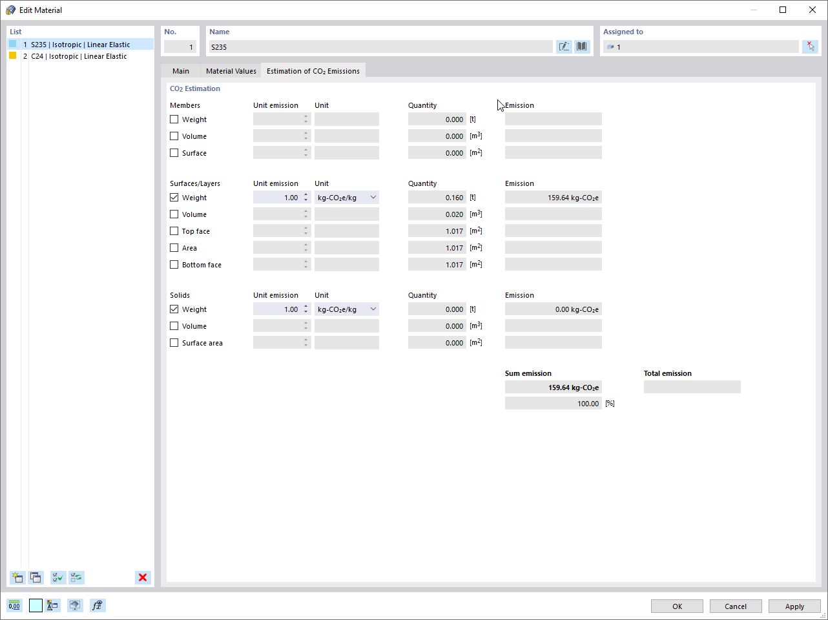Click the Apply button
The width and height of the screenshot is (828, 620).
coord(794,606)
